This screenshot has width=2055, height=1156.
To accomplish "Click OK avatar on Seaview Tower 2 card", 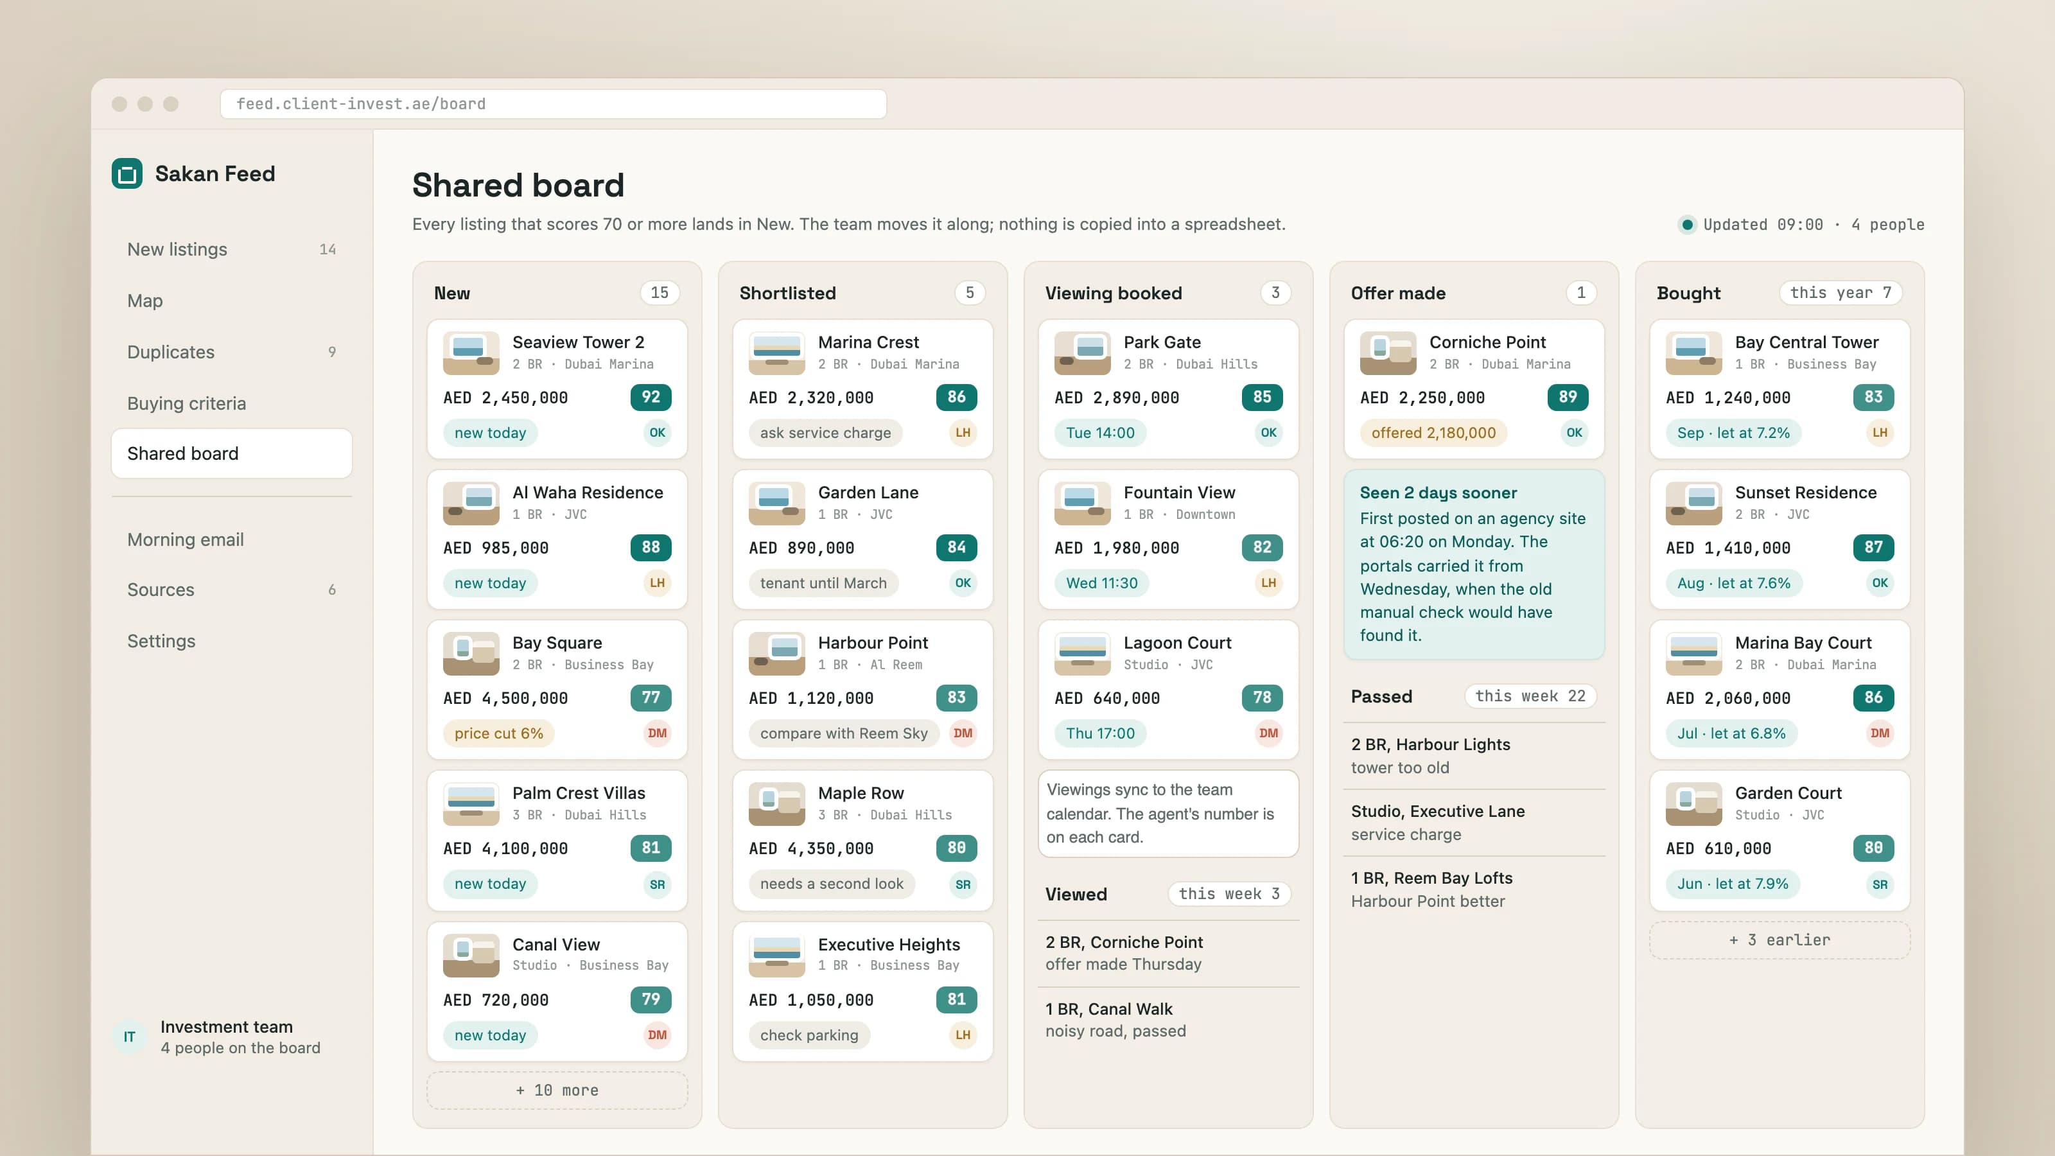I will pos(656,432).
